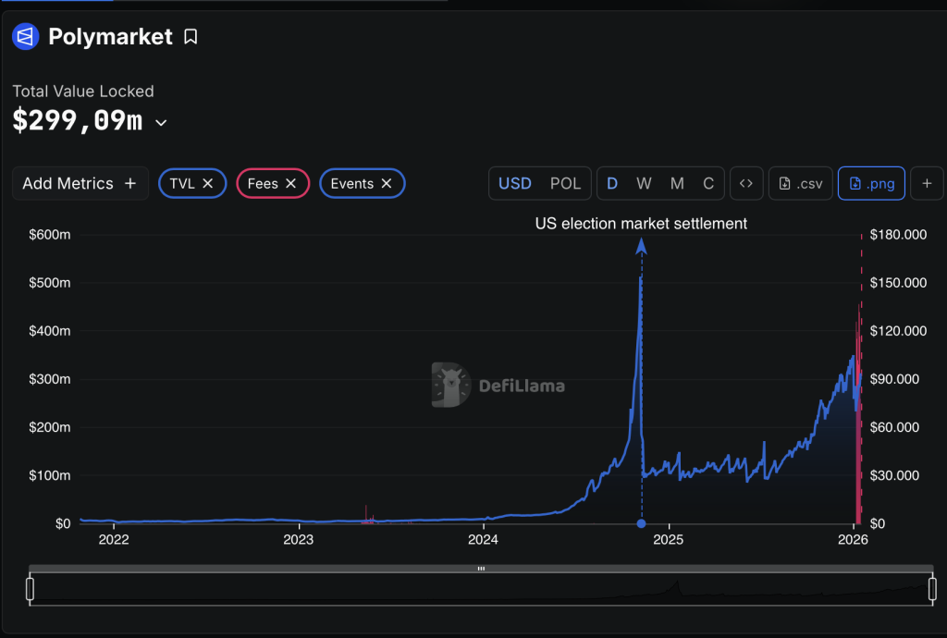
Task: Click the US election market settlement arrow
Action: (642, 246)
